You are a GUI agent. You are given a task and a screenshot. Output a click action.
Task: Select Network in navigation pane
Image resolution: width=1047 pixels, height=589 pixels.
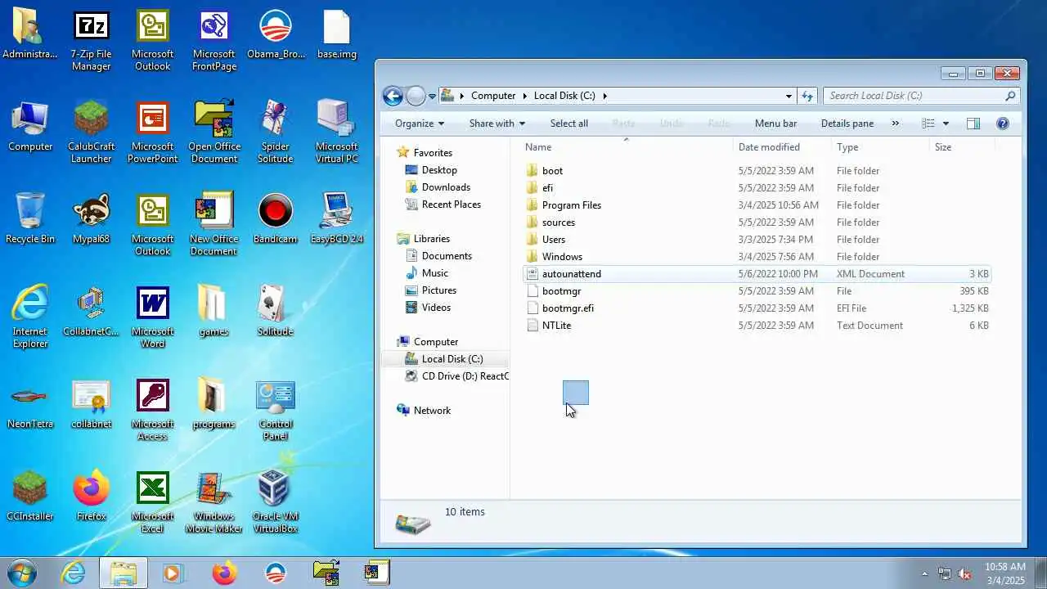432,411
